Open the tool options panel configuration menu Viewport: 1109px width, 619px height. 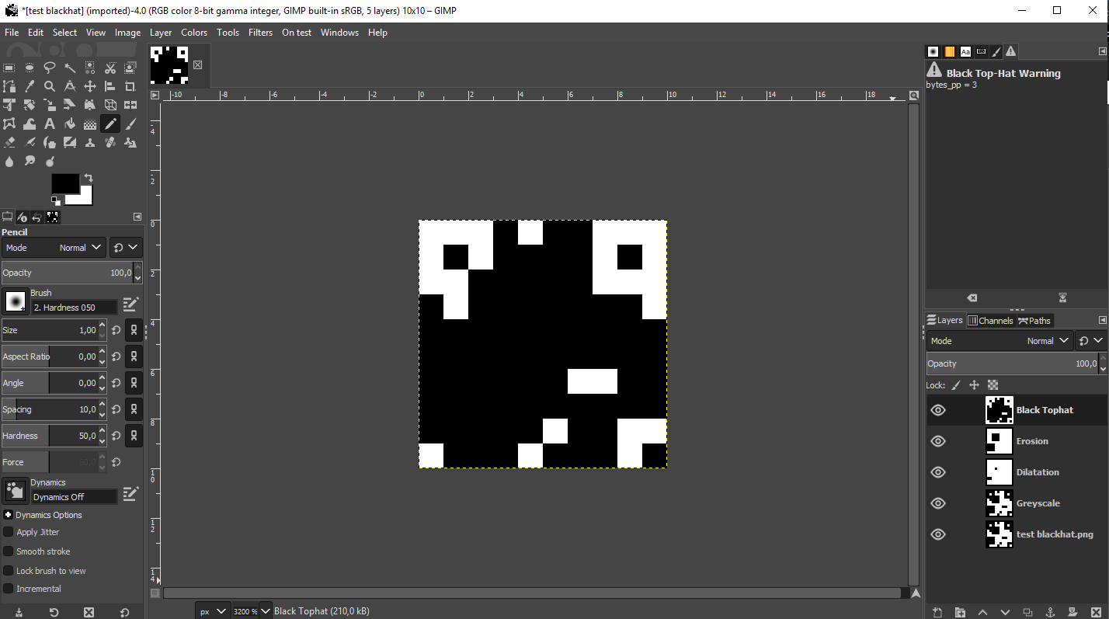(x=137, y=217)
